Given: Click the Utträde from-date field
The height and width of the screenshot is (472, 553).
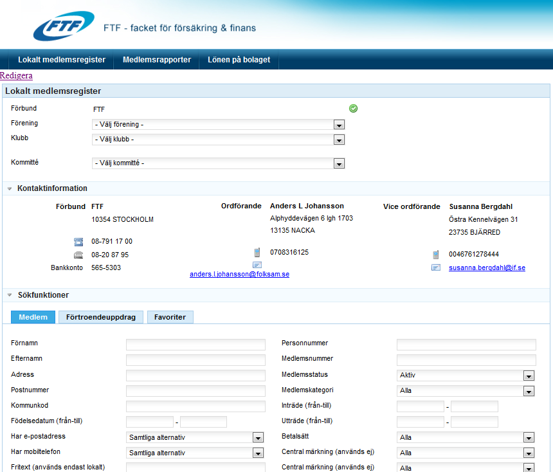Looking at the screenshot, I should point(421,422).
